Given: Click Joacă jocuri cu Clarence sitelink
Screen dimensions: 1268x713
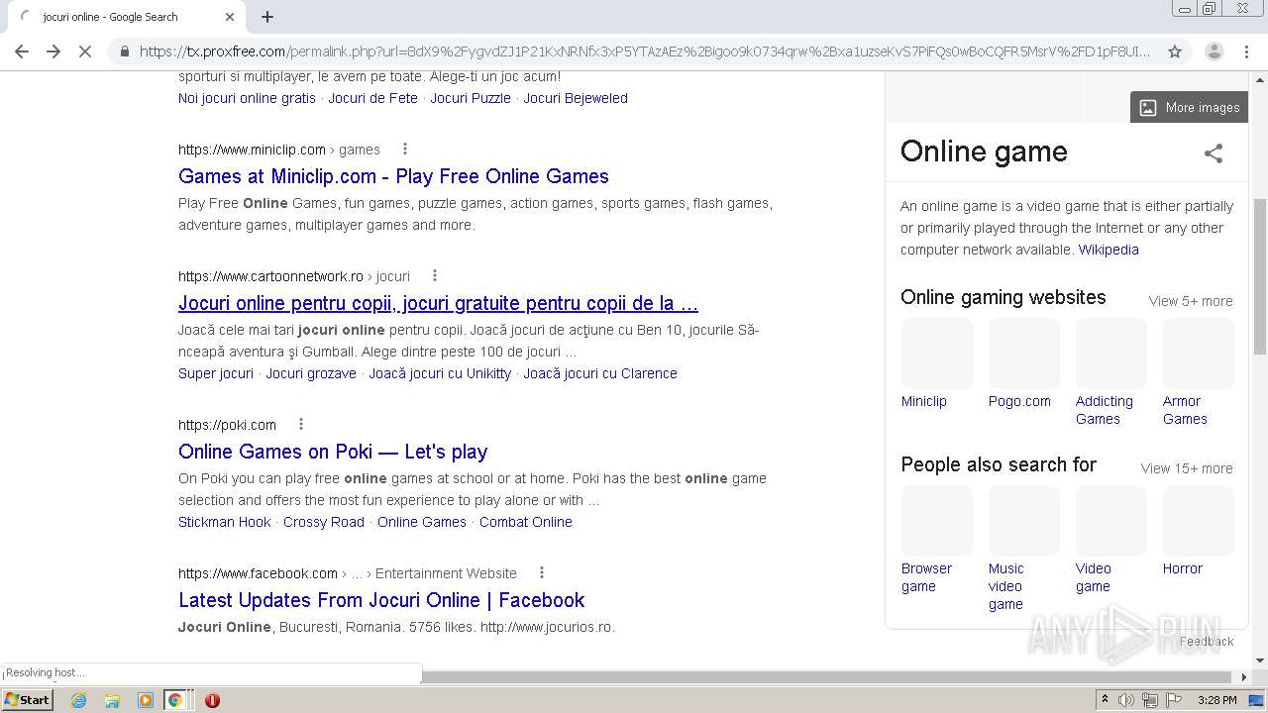Looking at the screenshot, I should pos(600,373).
